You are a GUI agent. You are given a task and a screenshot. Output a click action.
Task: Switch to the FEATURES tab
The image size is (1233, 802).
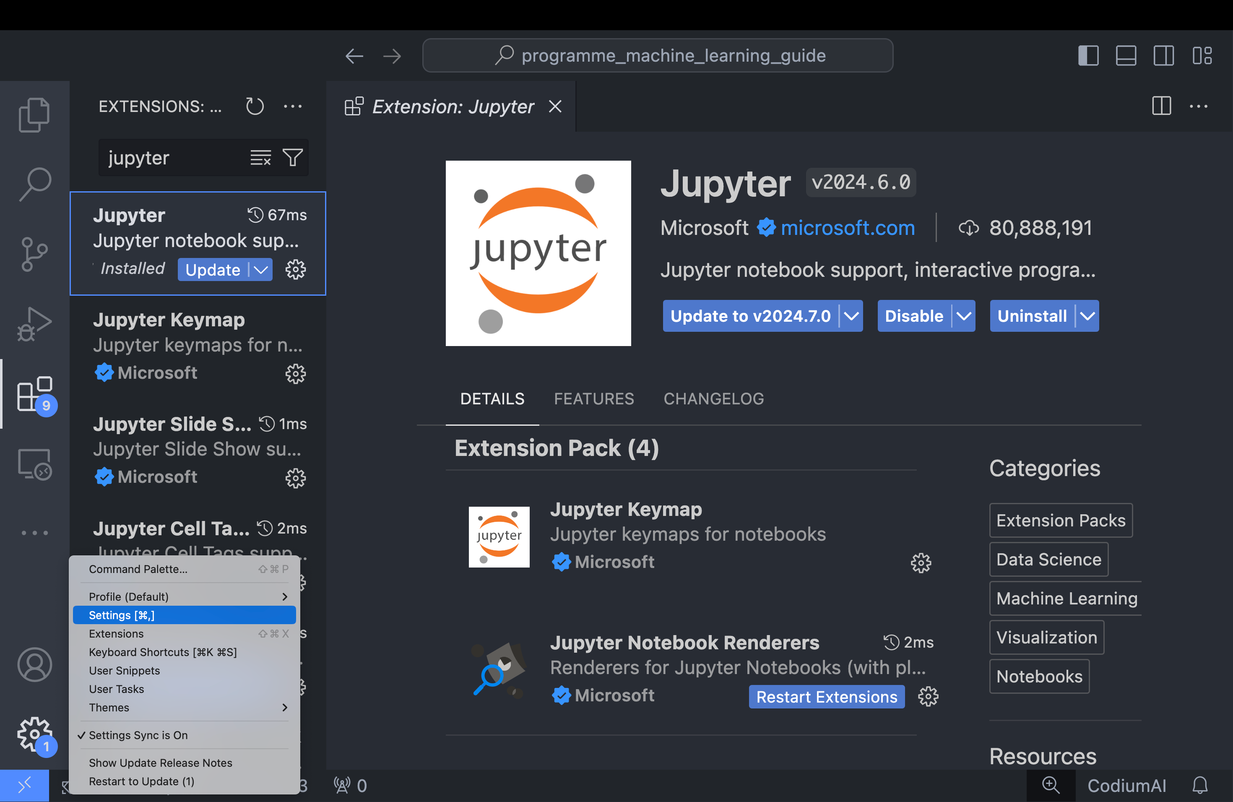594,399
